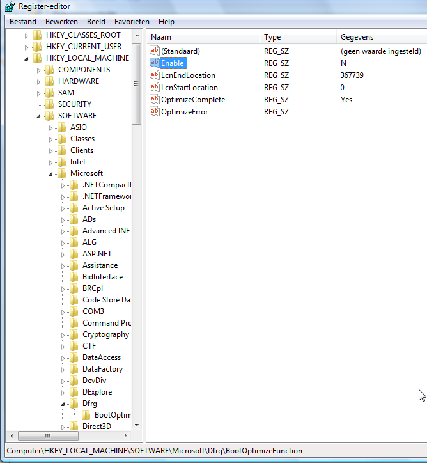Expand the COMPONENTS key
Screen dimensions: 427x463
(x=38, y=70)
